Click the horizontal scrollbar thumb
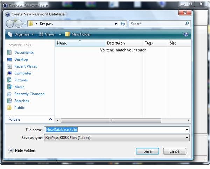The height and width of the screenshot is (169, 210). pos(111,120)
